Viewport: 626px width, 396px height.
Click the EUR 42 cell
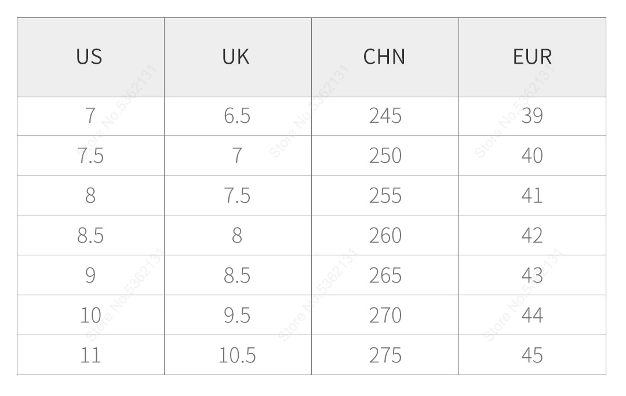[x=532, y=235]
